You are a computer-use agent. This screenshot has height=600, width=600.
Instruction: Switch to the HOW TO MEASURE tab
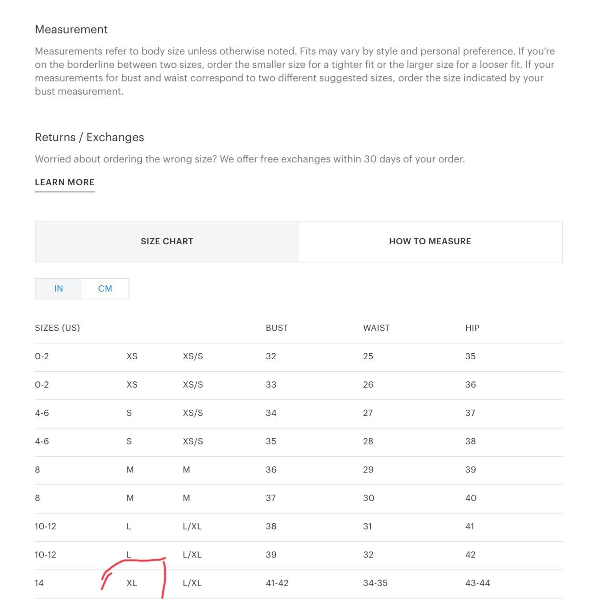point(430,242)
